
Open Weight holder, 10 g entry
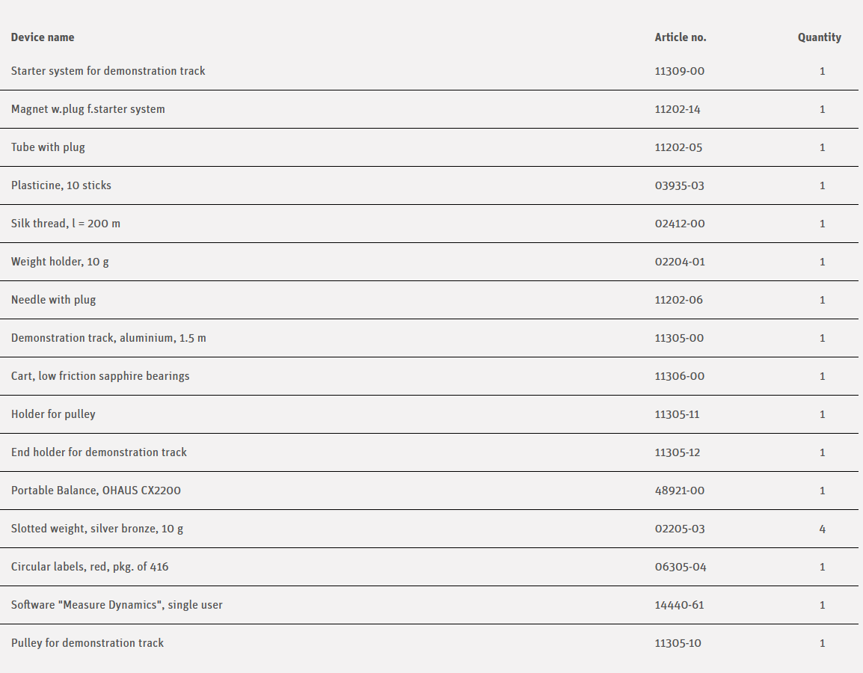click(60, 262)
